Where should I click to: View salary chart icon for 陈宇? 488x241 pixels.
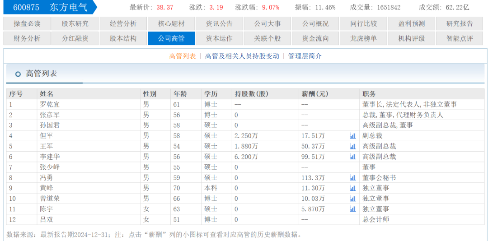pyautogui.click(x=352, y=209)
